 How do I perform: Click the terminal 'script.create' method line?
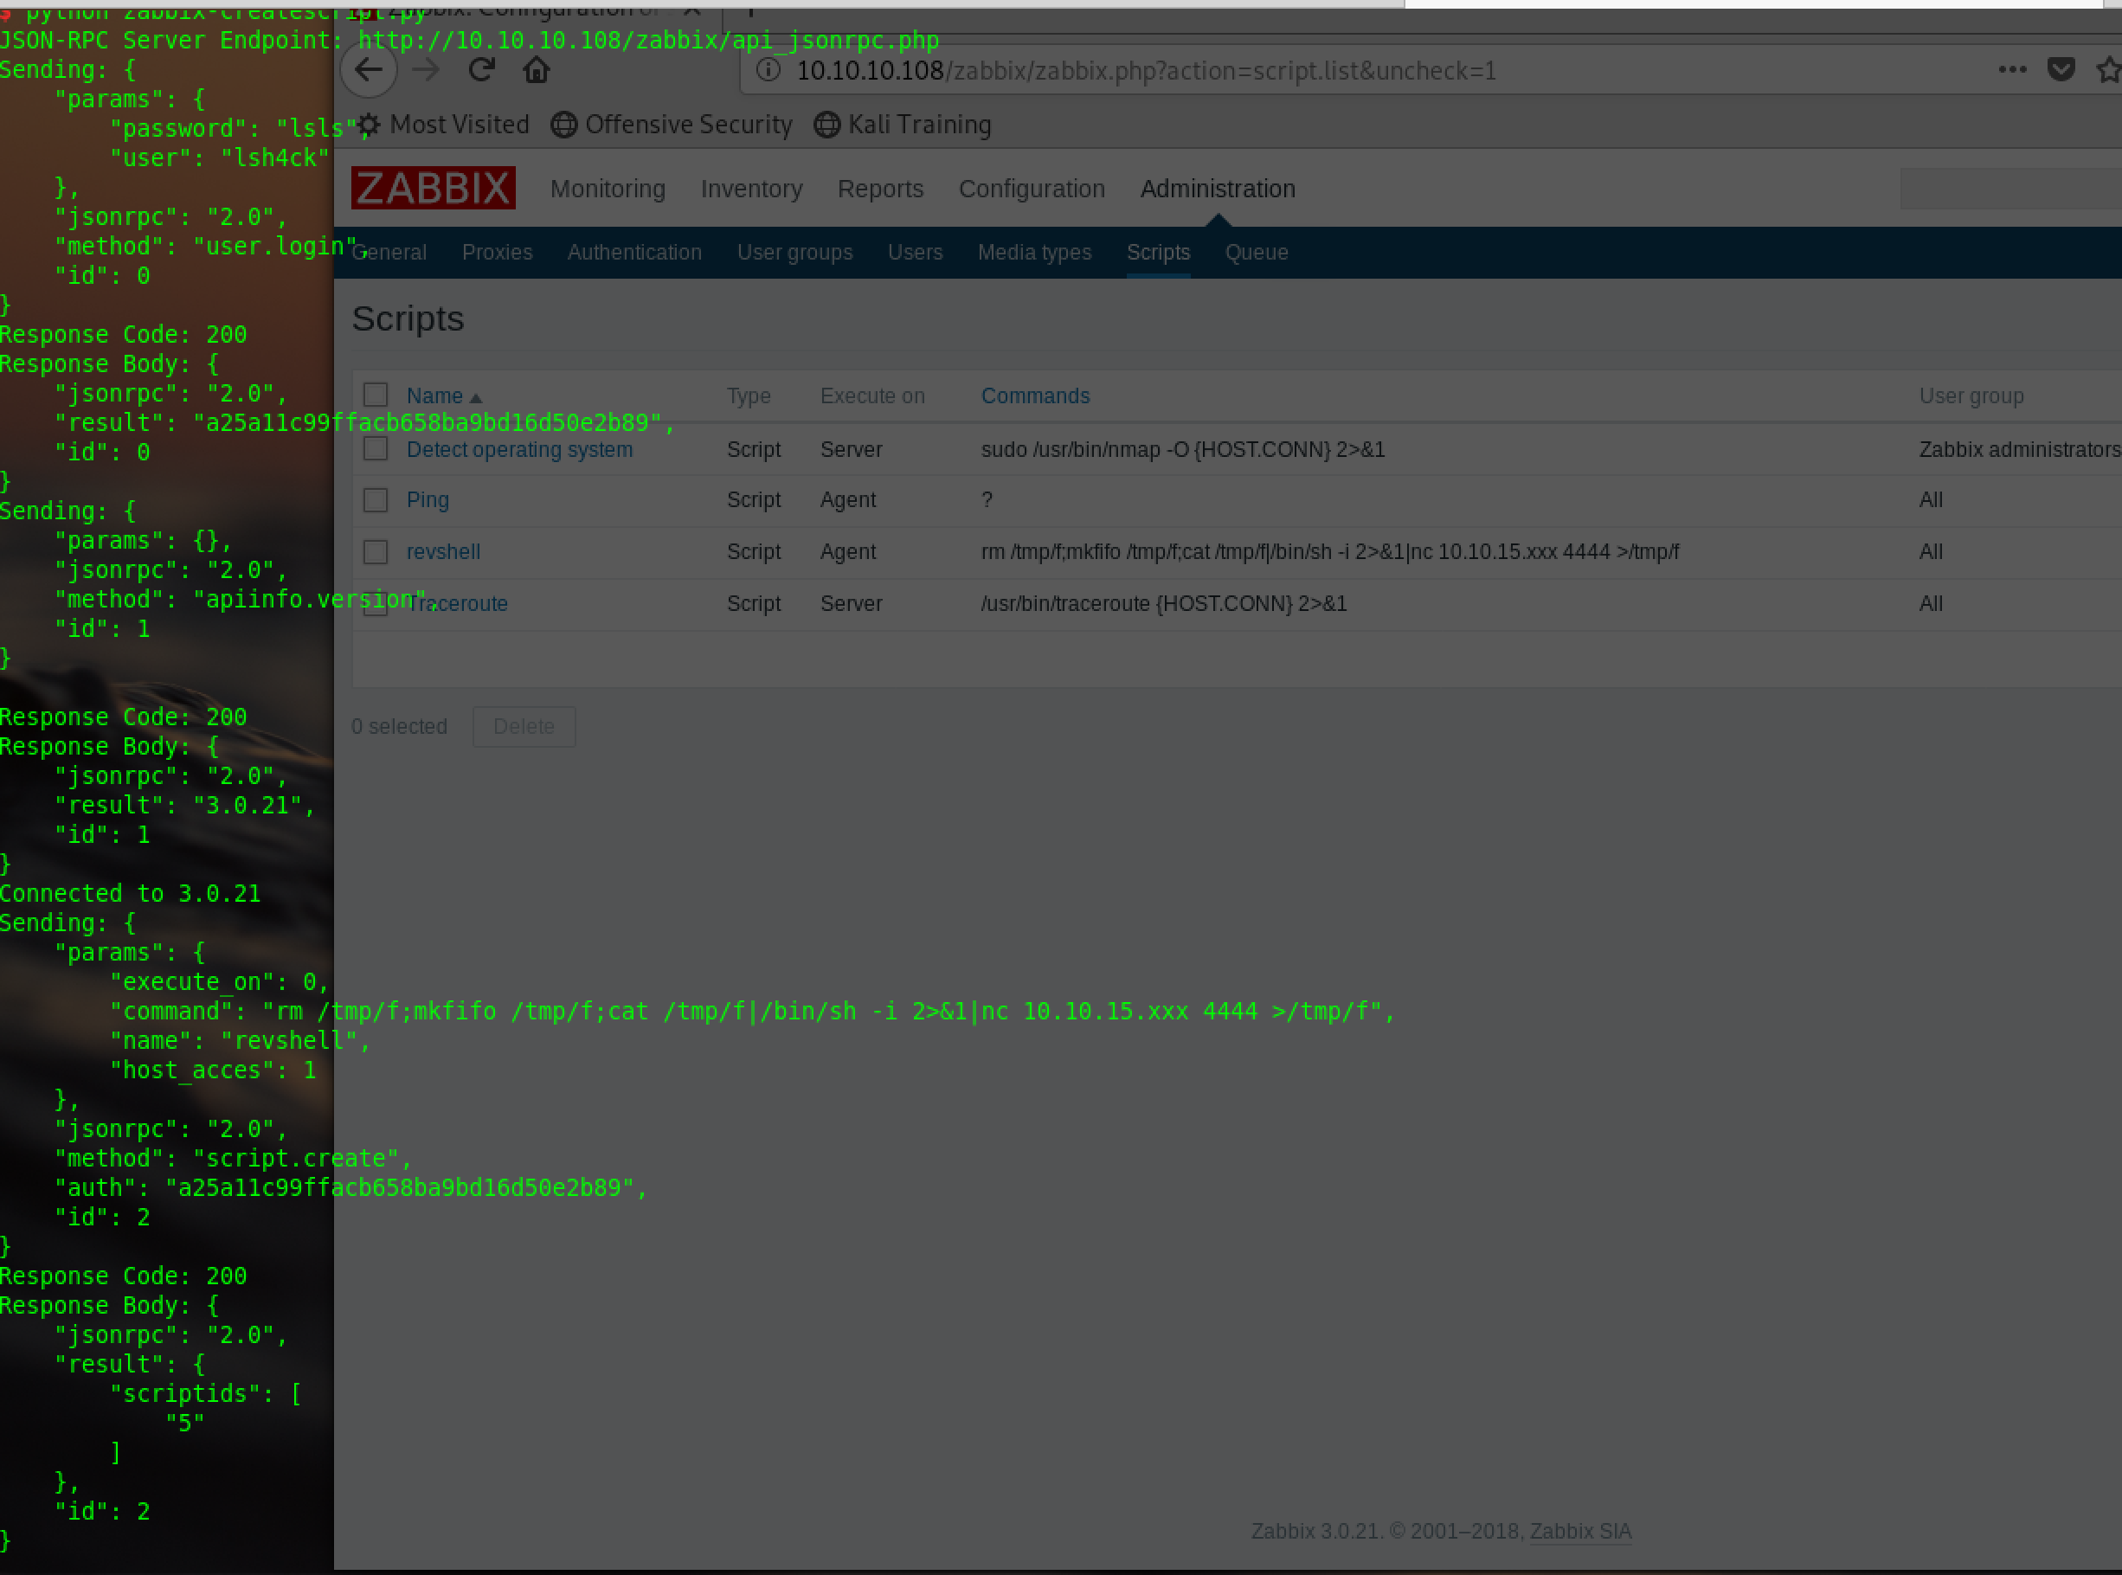point(233,1159)
